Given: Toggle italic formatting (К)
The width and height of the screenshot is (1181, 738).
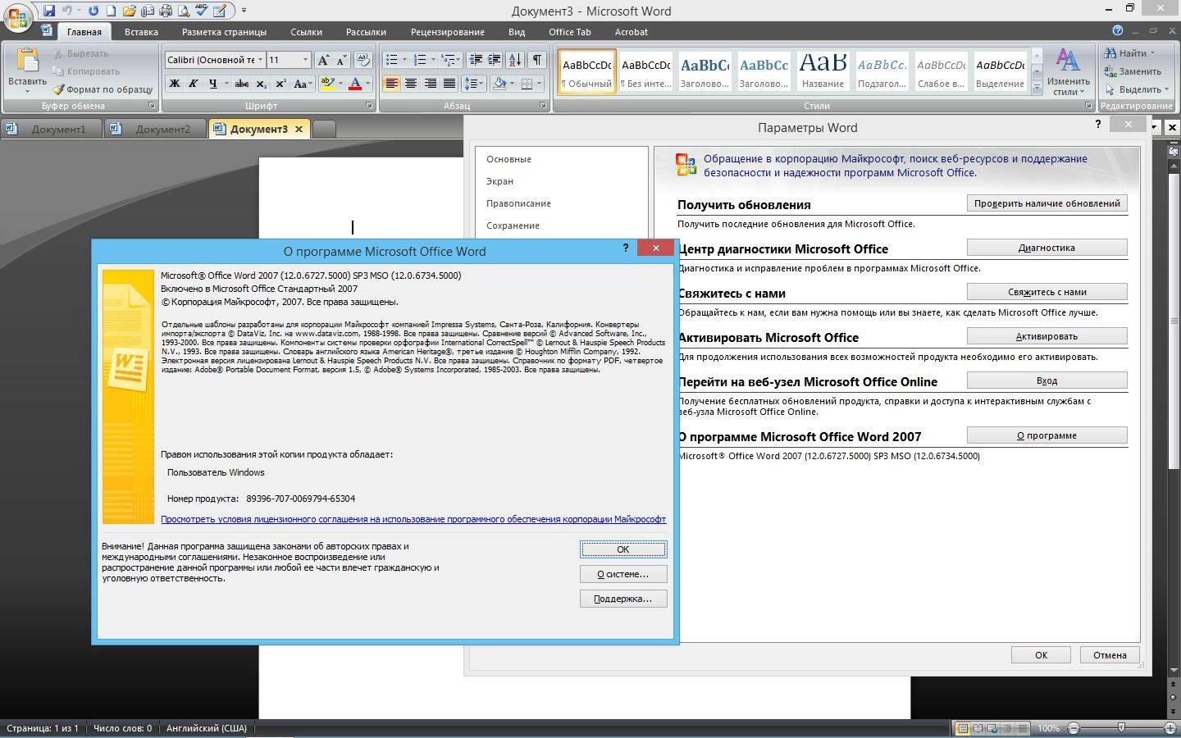Looking at the screenshot, I should (x=194, y=84).
